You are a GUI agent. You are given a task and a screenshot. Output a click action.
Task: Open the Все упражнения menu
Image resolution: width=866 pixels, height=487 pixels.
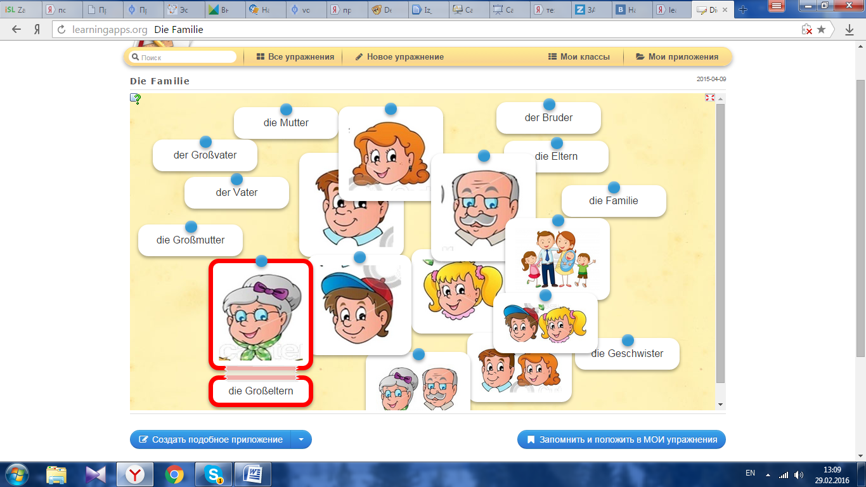point(295,57)
